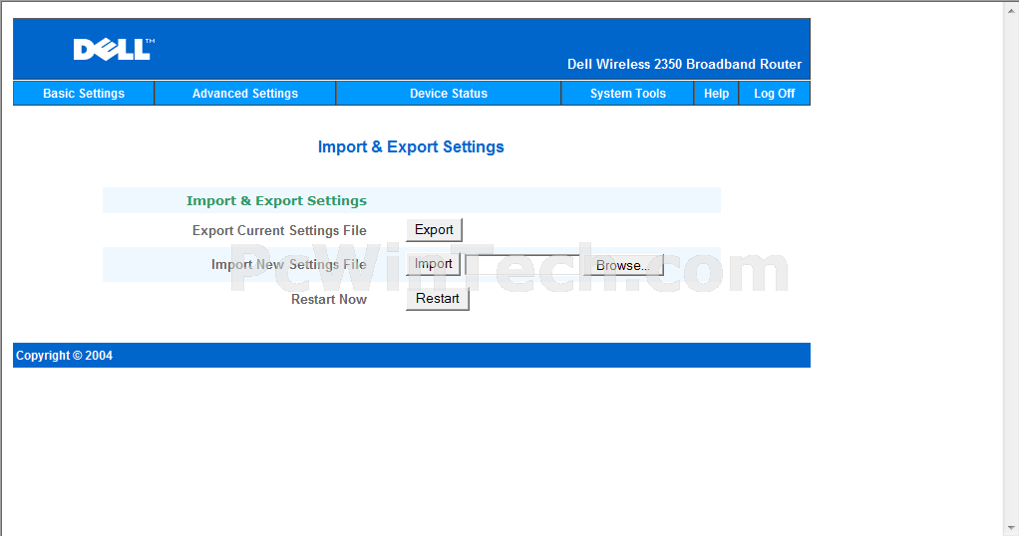Click the Copyright © 2004 footer text
1019x536 pixels.
point(65,356)
